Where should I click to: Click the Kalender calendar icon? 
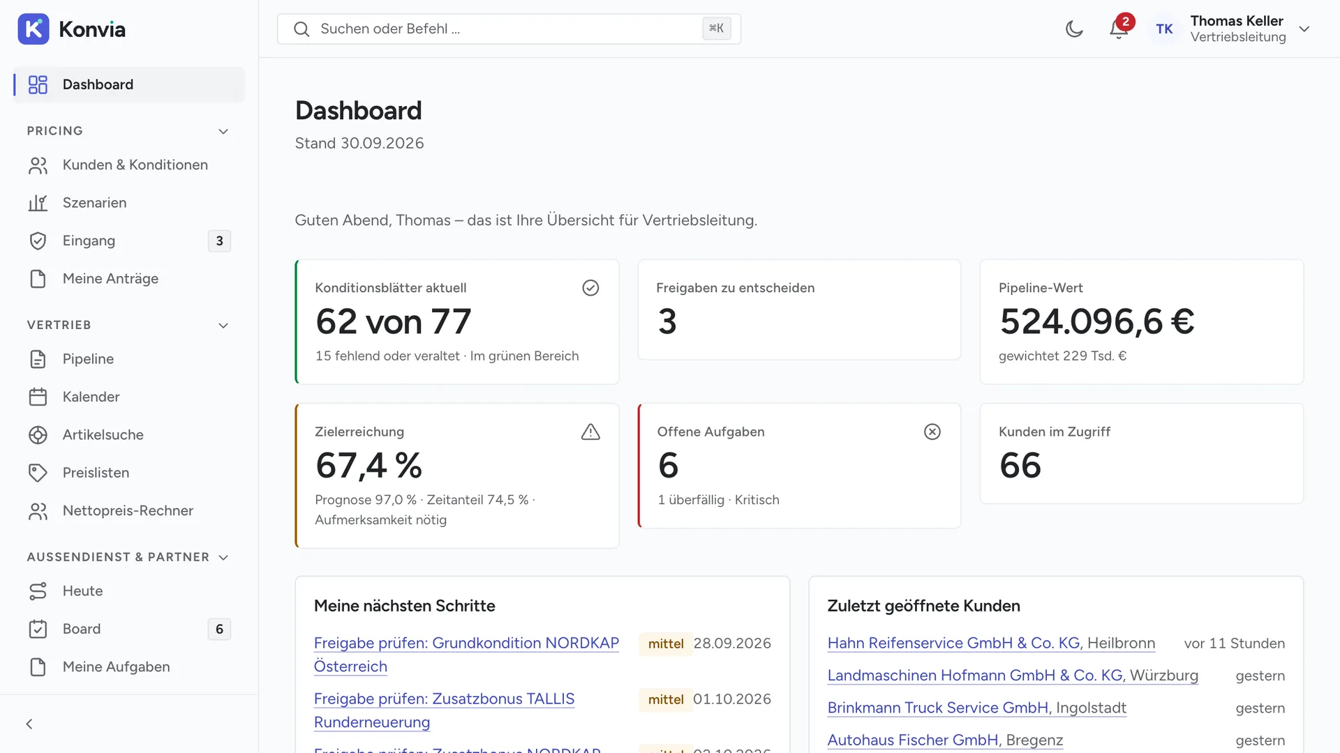[38, 397]
